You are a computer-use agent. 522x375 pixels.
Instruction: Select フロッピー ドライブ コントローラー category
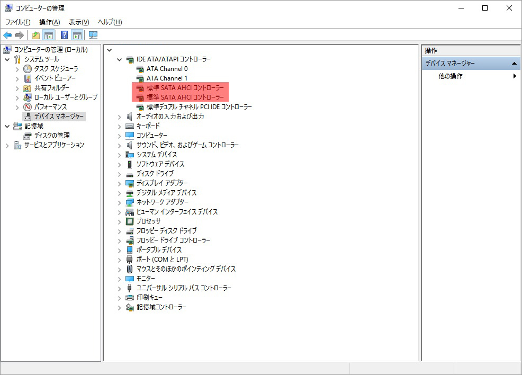pyautogui.click(x=173, y=240)
